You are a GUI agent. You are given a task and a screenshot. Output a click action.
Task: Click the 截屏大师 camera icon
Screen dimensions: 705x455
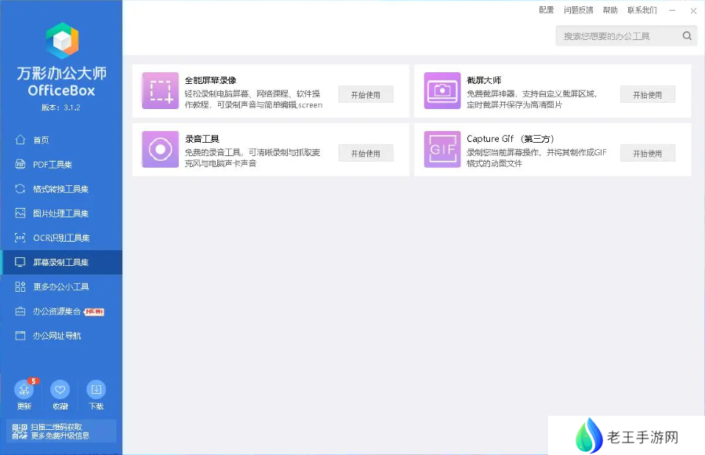[442, 90]
